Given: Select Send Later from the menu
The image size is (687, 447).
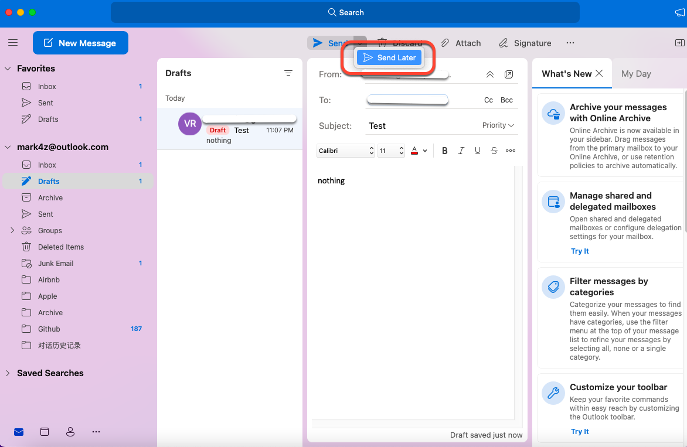Looking at the screenshot, I should (x=389, y=57).
